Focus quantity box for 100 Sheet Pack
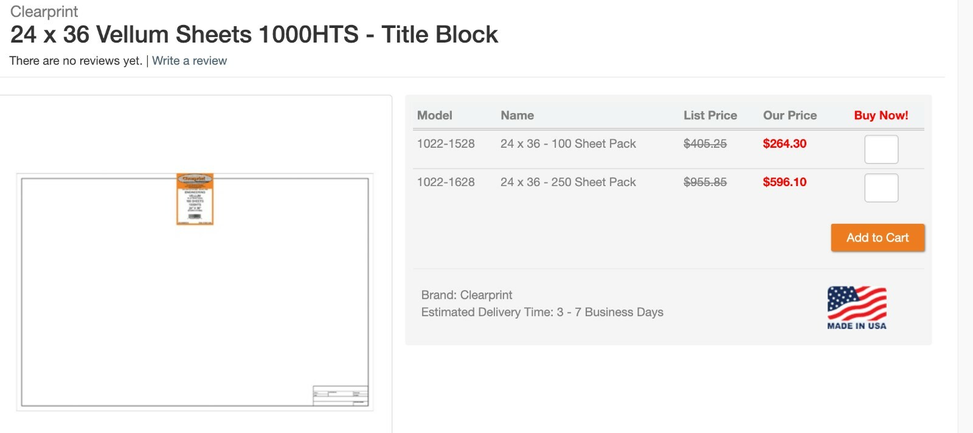The image size is (973, 433). (881, 150)
